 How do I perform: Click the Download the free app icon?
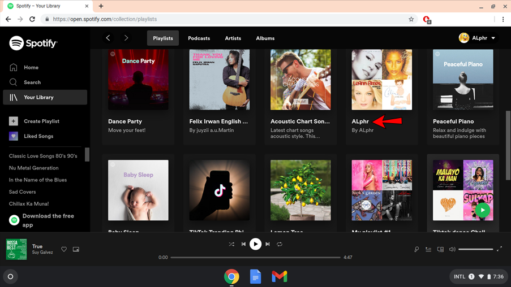(x=14, y=220)
